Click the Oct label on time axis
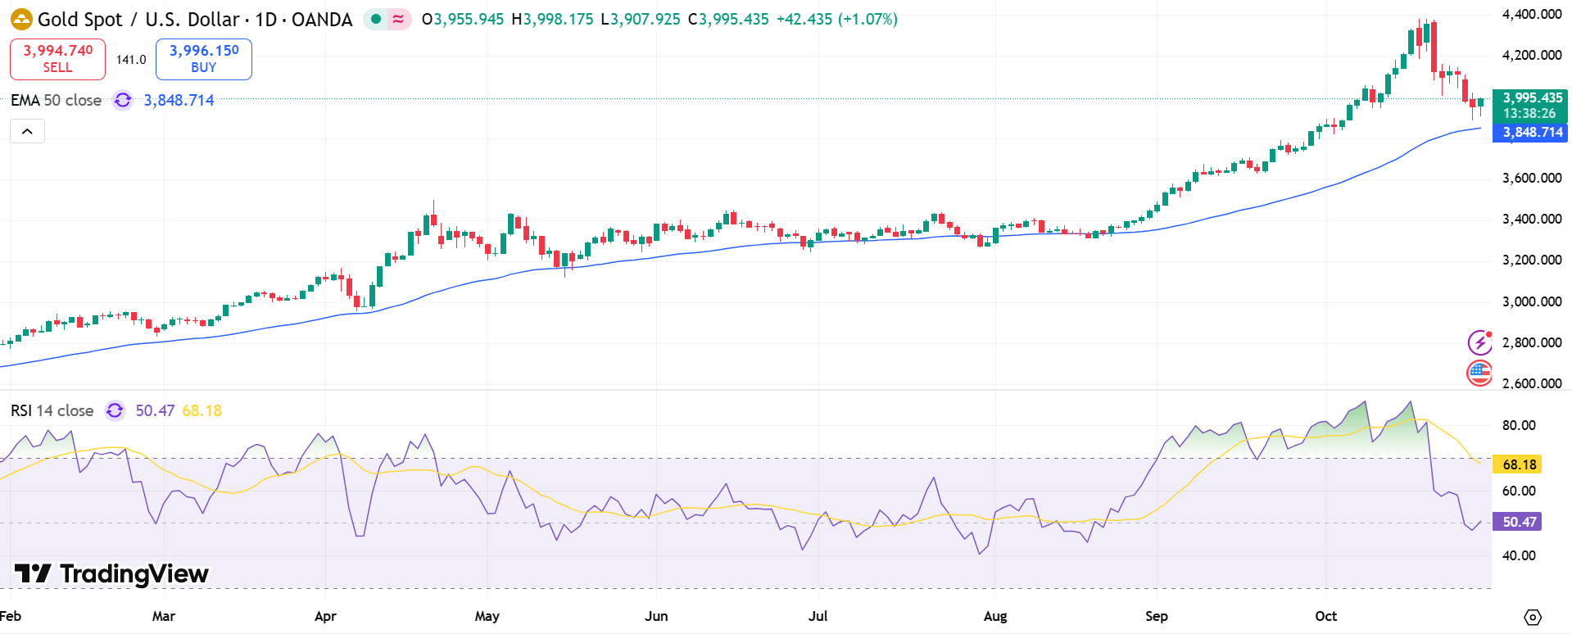This screenshot has width=1572, height=634. (x=1325, y=616)
